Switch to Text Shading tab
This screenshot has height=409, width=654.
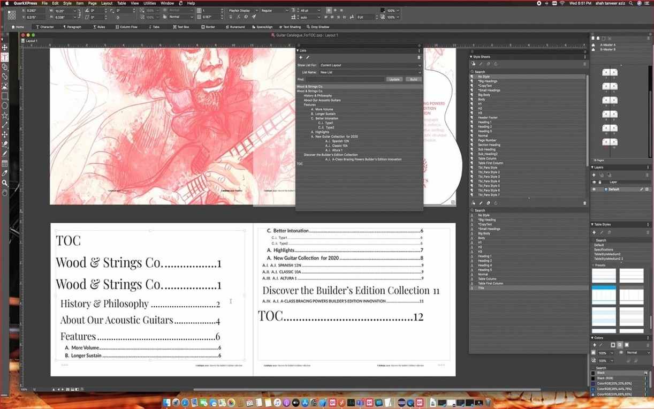click(x=290, y=27)
